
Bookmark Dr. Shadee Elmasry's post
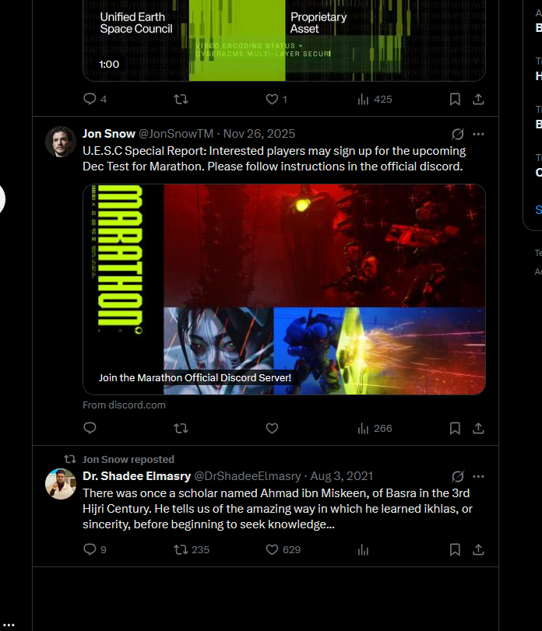(455, 549)
